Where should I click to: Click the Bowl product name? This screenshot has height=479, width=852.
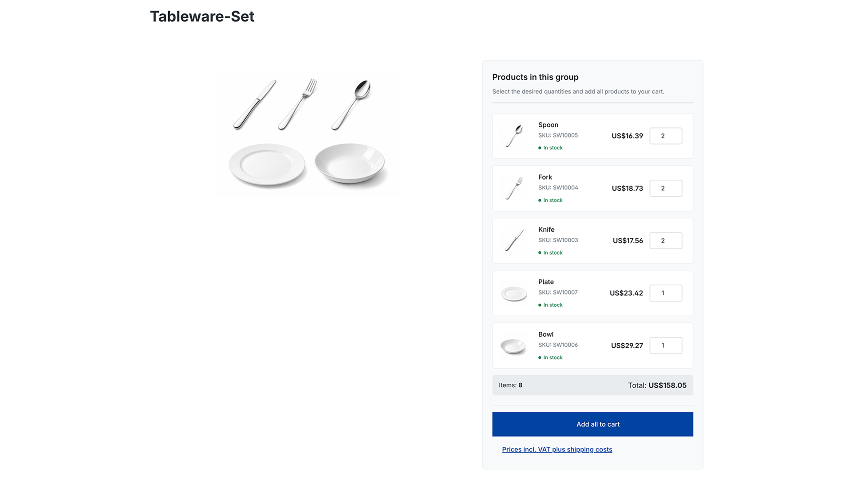(546, 334)
